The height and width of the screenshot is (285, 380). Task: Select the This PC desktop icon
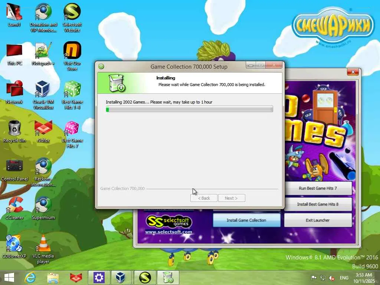click(x=14, y=55)
